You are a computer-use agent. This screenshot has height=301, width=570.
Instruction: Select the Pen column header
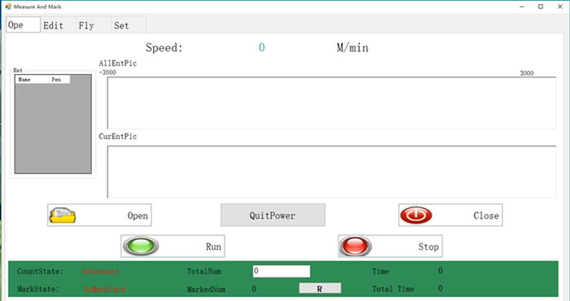(59, 80)
